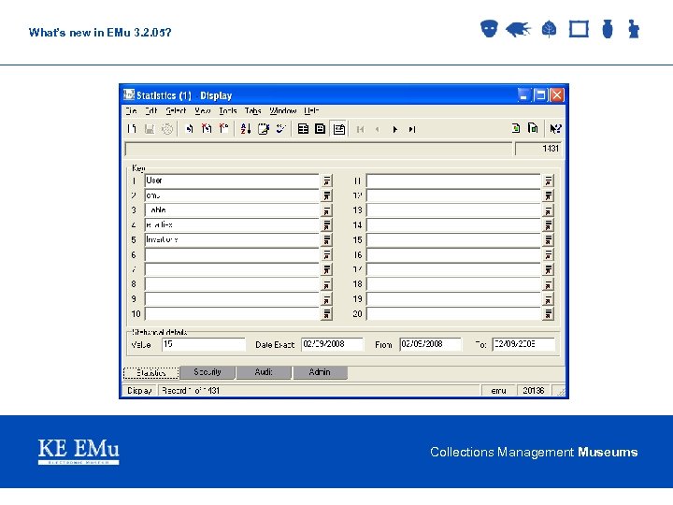Click Key 3 field containing Table

point(232,210)
